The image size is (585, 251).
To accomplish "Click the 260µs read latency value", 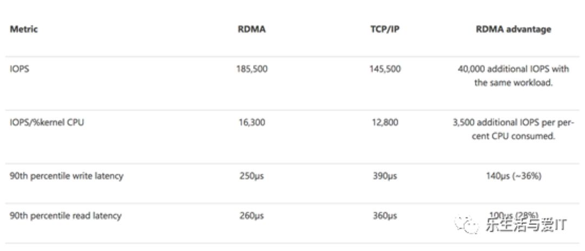I will click(252, 216).
